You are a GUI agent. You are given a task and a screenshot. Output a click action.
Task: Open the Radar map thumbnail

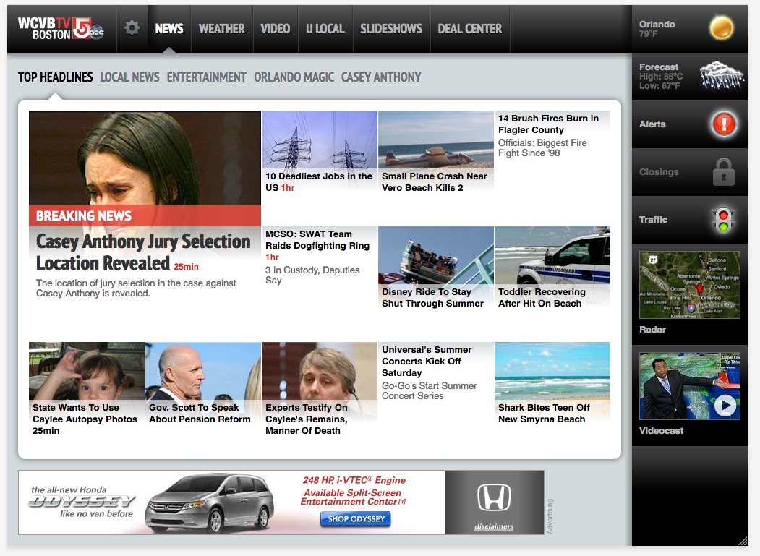pos(689,285)
